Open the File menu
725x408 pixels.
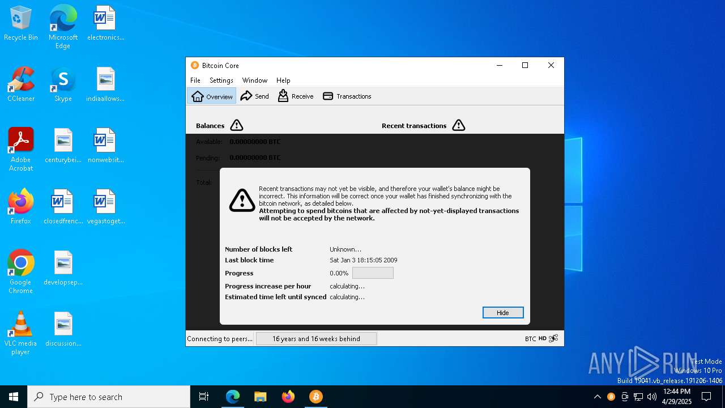pos(195,80)
